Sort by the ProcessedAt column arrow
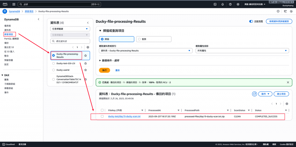This screenshot has height=147, width=296. tap(178, 110)
